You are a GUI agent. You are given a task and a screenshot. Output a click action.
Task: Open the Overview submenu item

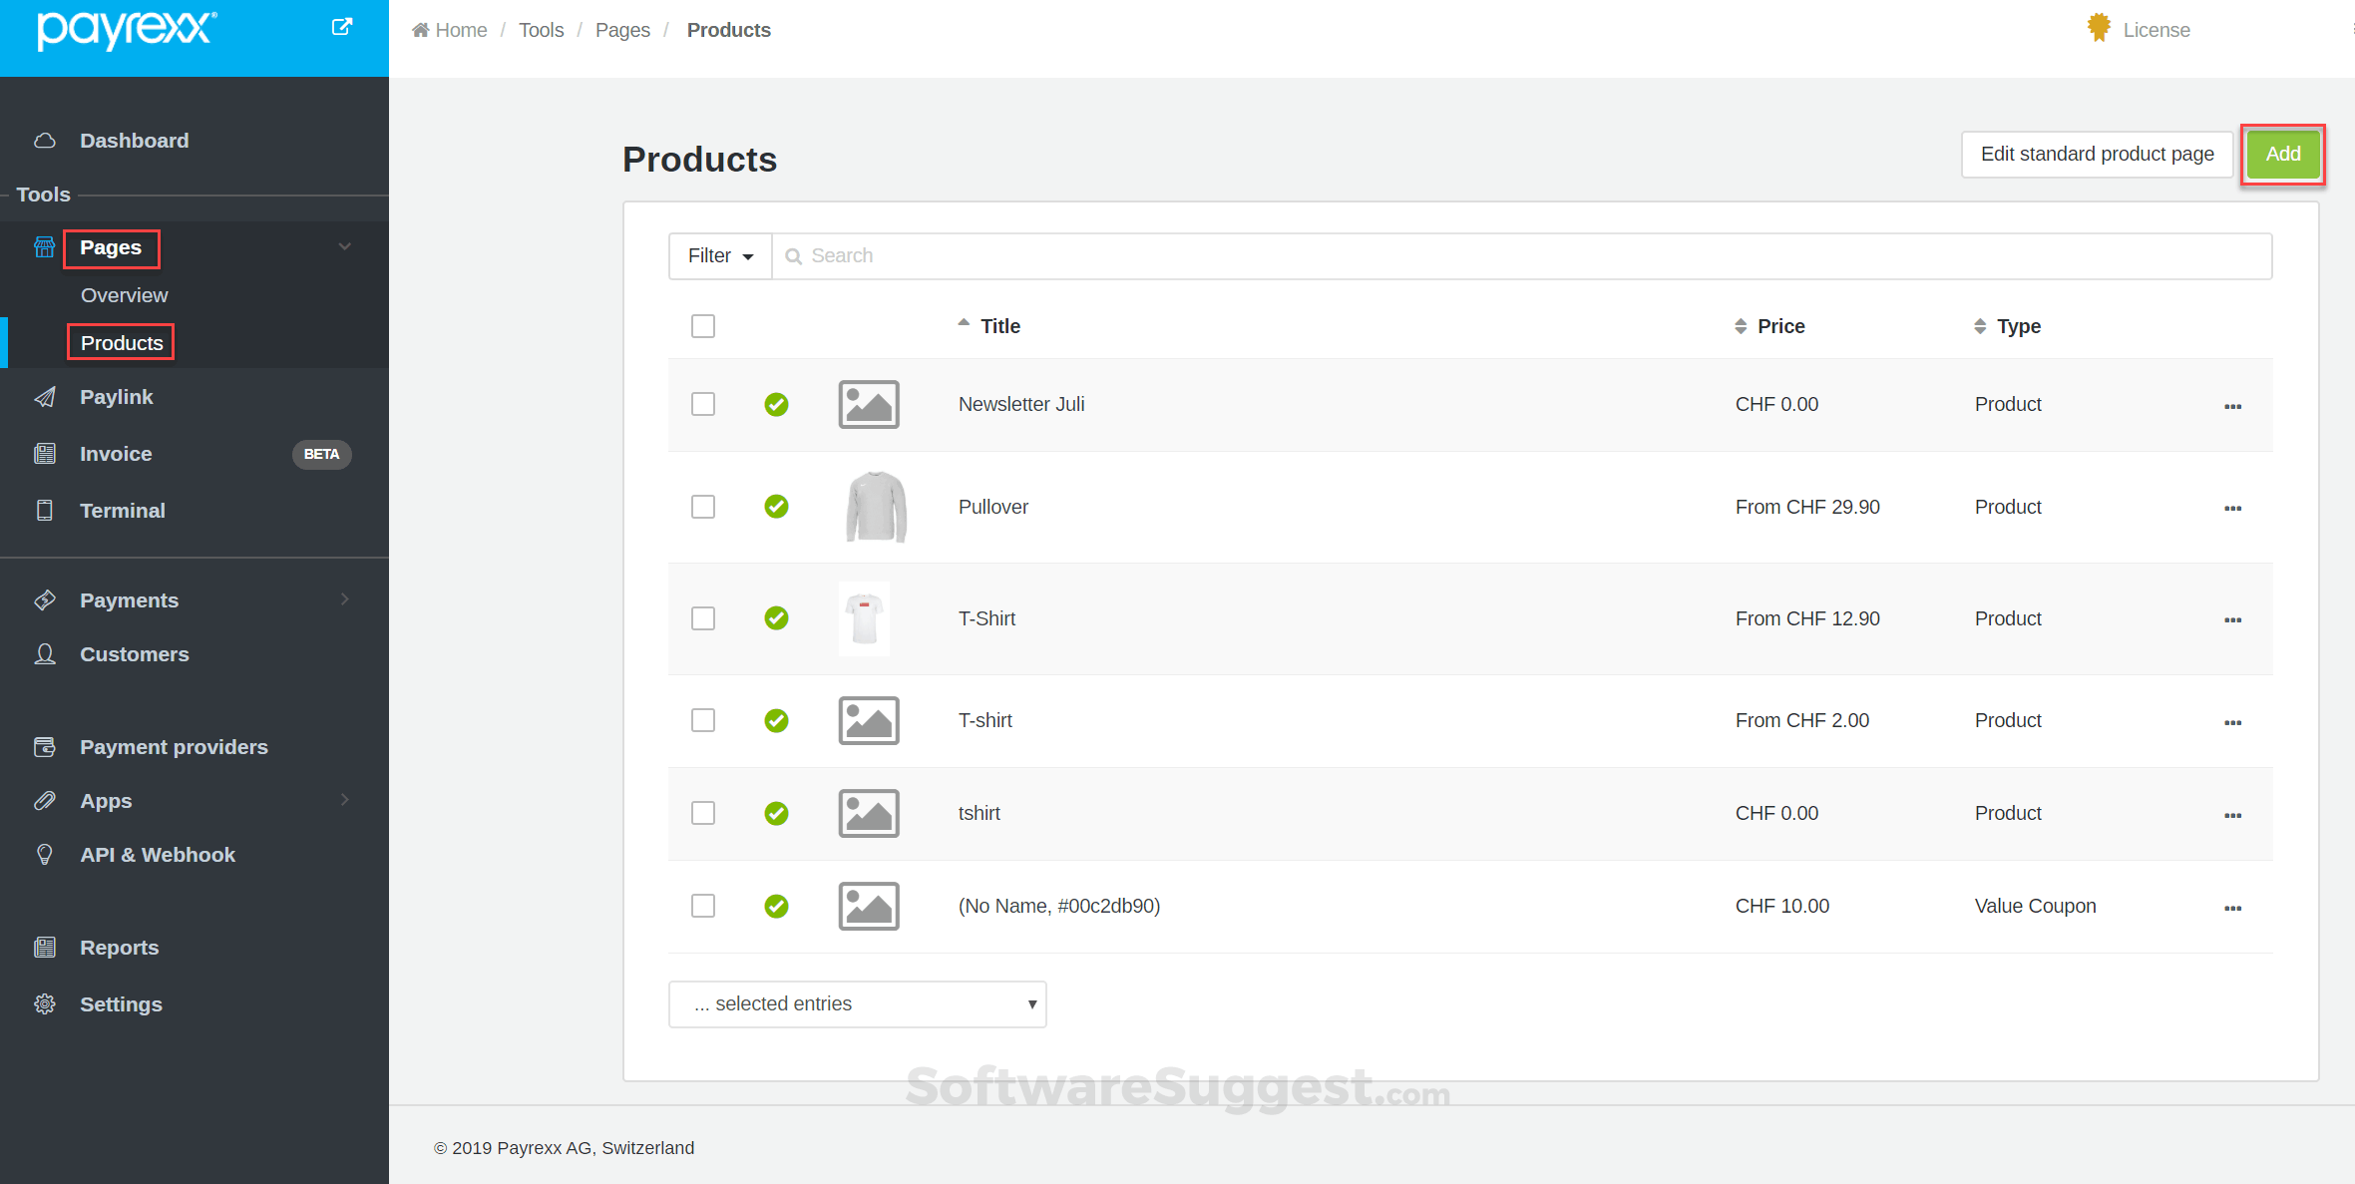124,295
